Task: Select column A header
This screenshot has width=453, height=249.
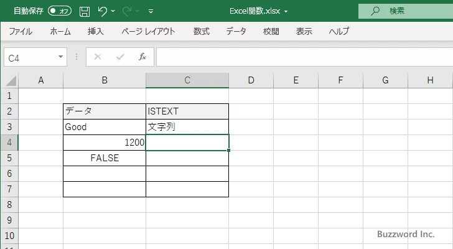Action: point(40,80)
